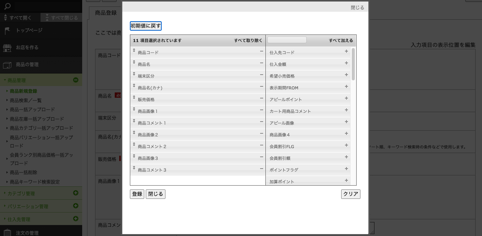Add 会員割引FLG to the selected list
Image resolution: width=482 pixels, height=236 pixels.
(346, 145)
